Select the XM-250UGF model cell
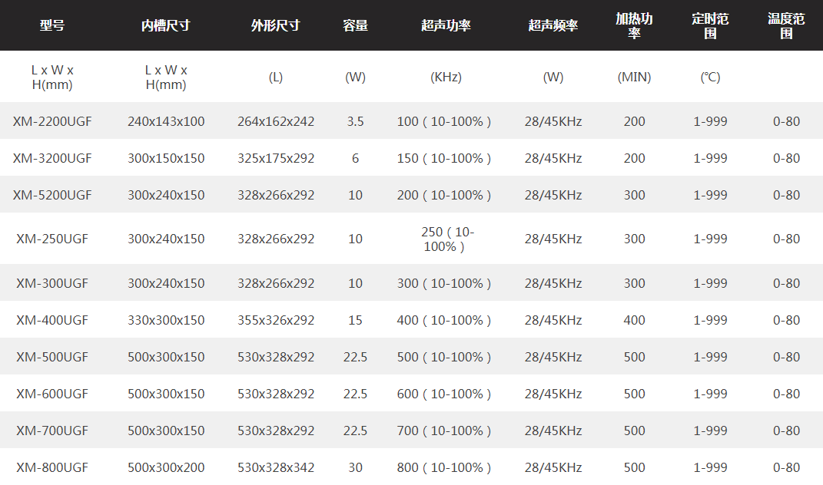 (52, 239)
